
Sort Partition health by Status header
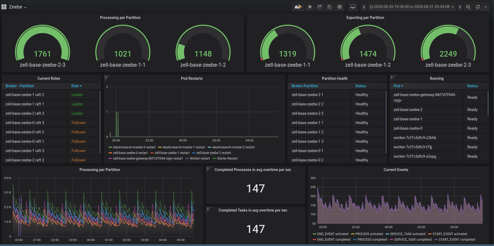click(360, 86)
